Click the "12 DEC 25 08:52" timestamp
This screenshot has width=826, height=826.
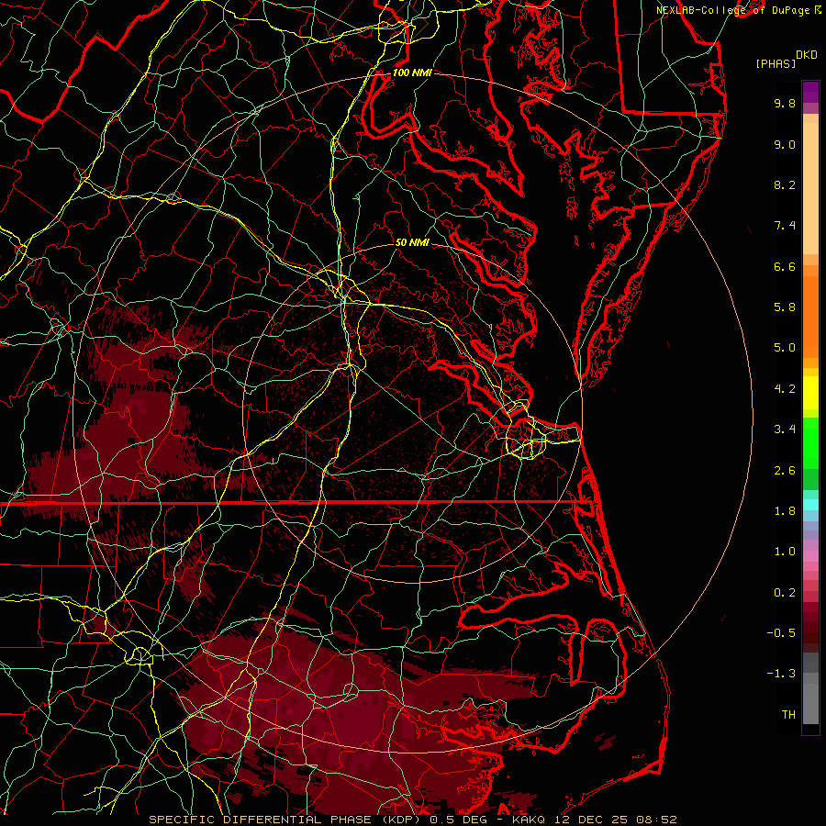pyautogui.click(x=618, y=820)
